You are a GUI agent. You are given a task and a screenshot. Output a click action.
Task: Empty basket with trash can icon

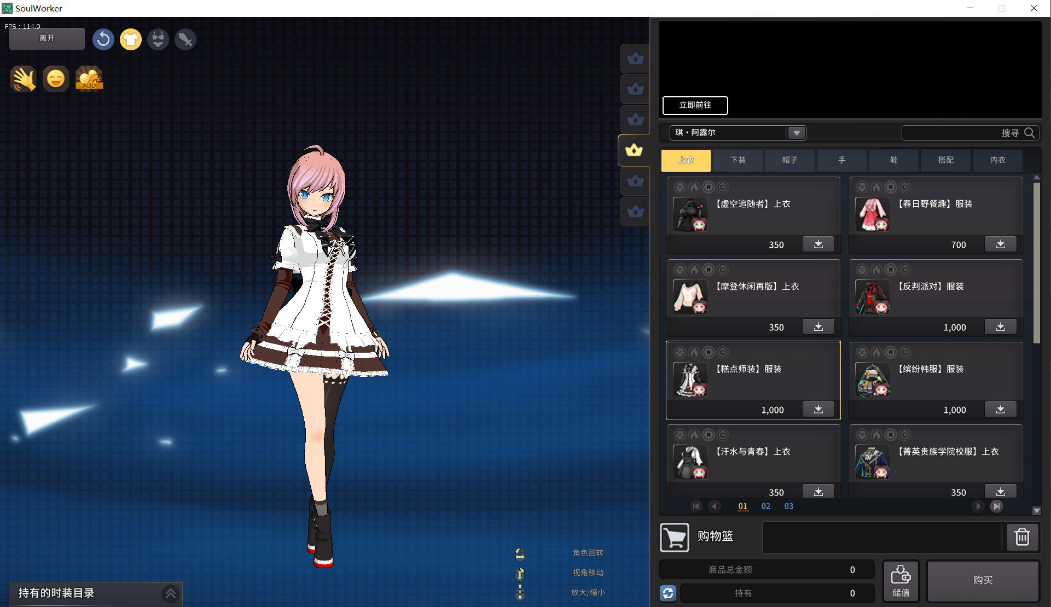coord(1022,537)
